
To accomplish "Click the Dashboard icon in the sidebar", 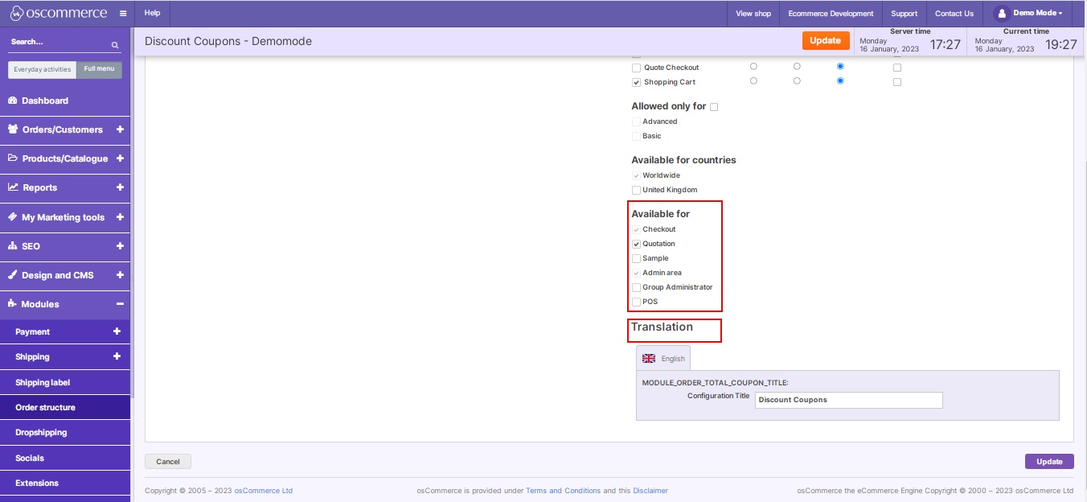I will (13, 101).
